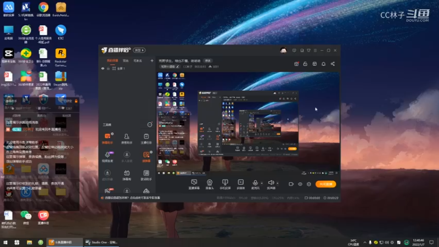Open the 钉钉 DingTalk desktop shortcut
The width and height of the screenshot is (439, 247).
tap(60, 32)
